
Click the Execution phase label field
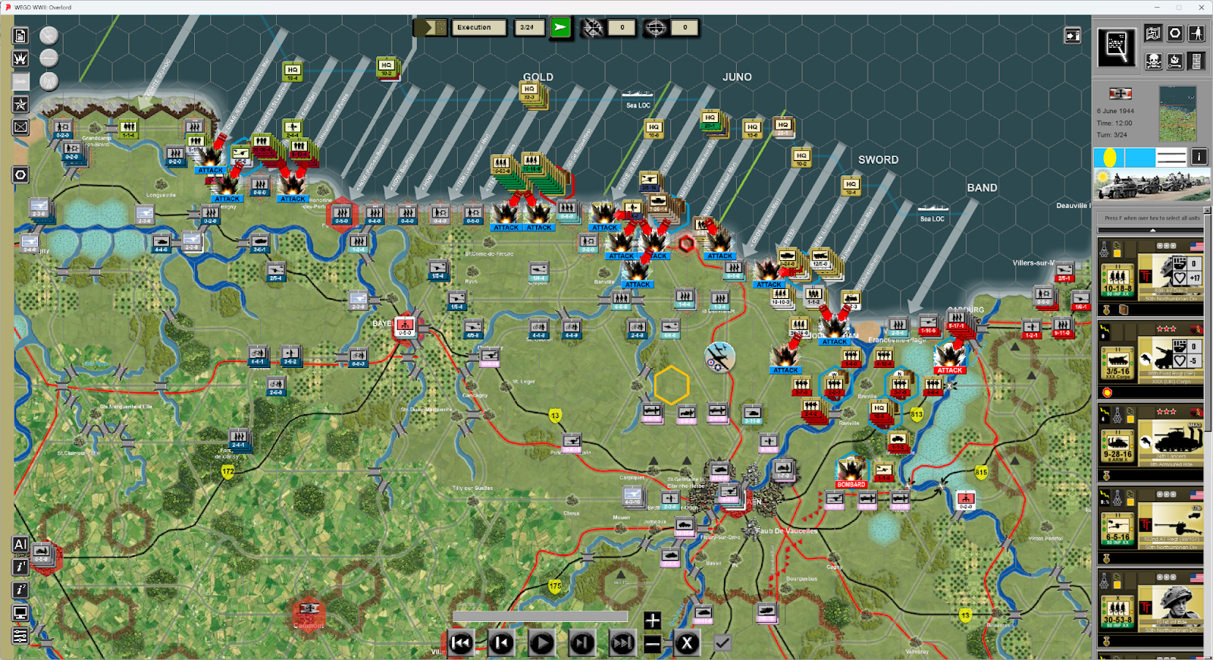click(478, 28)
